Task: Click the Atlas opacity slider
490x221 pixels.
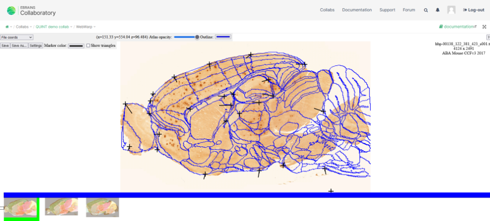Action: tap(186, 37)
